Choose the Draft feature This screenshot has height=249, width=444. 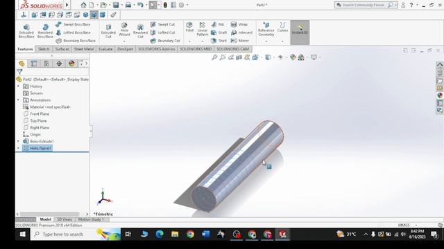pos(219,33)
